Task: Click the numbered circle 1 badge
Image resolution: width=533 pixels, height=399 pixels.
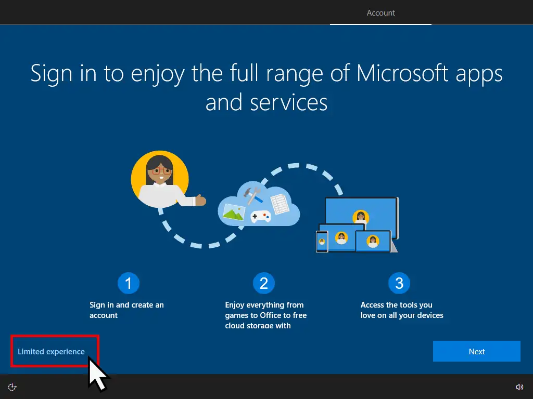Action: coord(128,283)
